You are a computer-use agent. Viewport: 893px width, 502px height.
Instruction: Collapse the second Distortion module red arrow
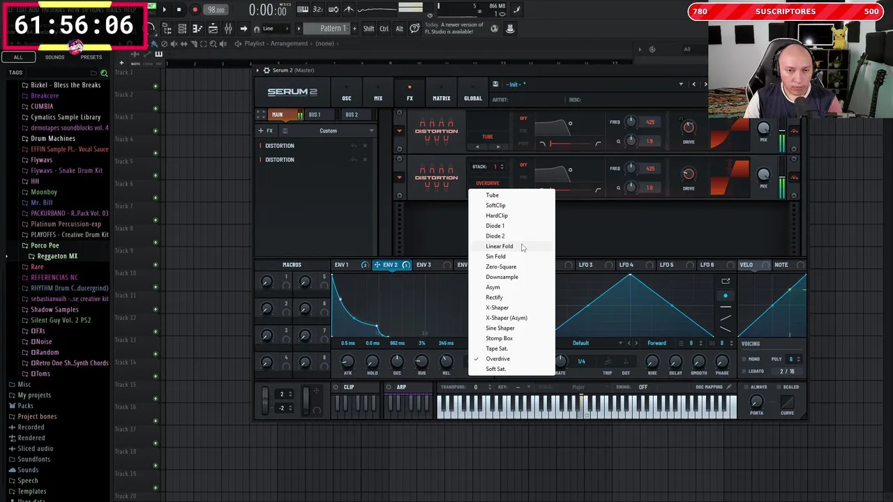click(399, 177)
